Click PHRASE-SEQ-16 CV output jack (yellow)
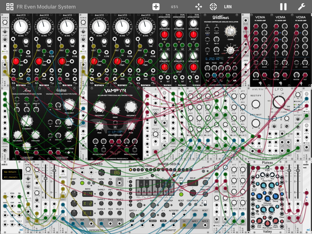The width and height of the screenshot is (312, 234). coord(184,225)
